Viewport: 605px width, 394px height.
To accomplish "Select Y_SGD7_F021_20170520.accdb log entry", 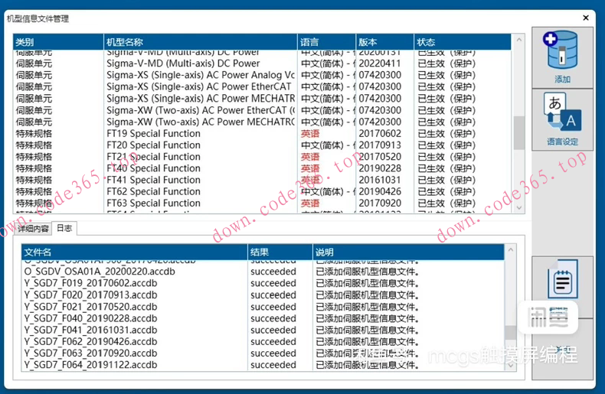I will (263, 307).
